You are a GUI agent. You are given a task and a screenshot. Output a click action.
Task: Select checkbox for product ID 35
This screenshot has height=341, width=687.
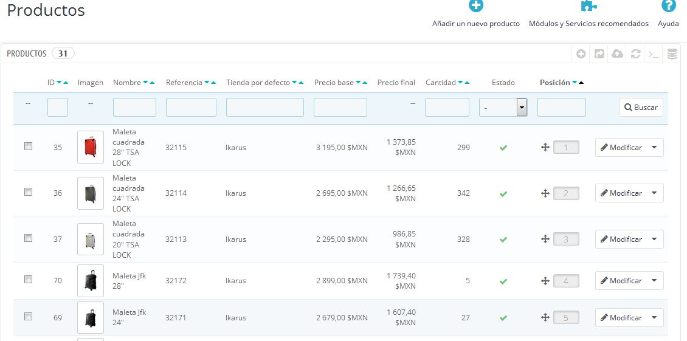[28, 146]
